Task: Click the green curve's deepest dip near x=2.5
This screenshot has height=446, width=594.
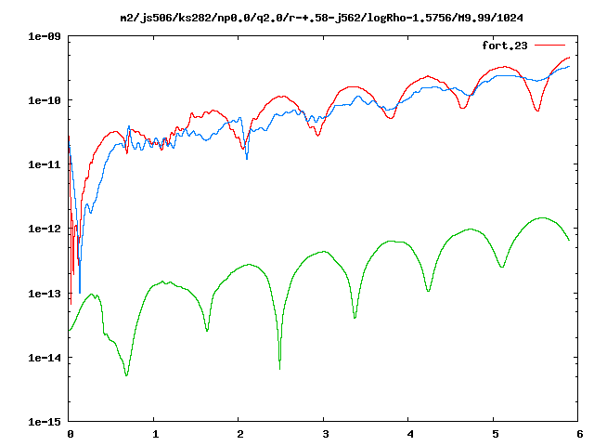Action: click(x=279, y=367)
